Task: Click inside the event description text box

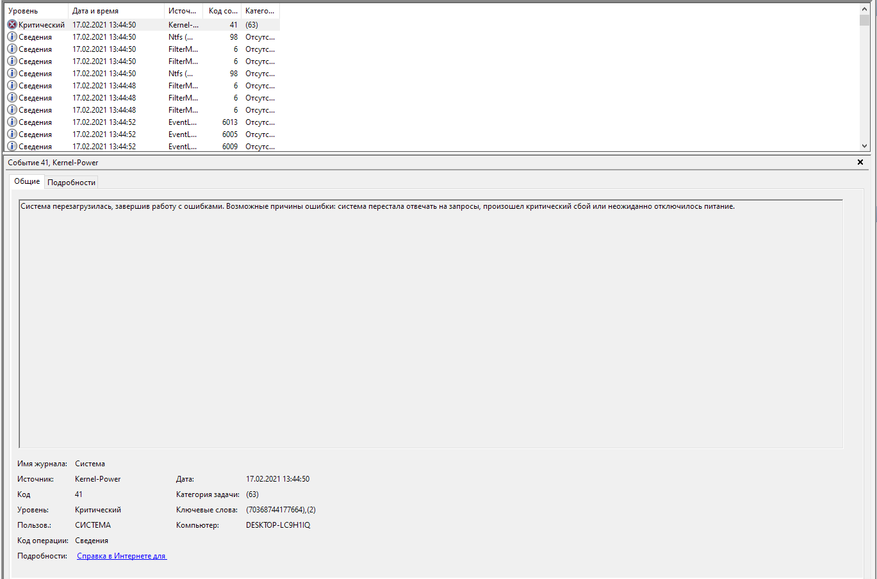Action: (430, 323)
